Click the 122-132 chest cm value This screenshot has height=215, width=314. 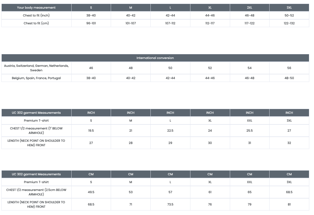(x=289, y=23)
